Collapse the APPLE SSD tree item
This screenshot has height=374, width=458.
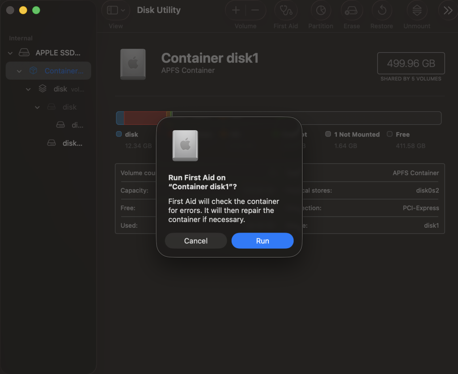(10, 52)
